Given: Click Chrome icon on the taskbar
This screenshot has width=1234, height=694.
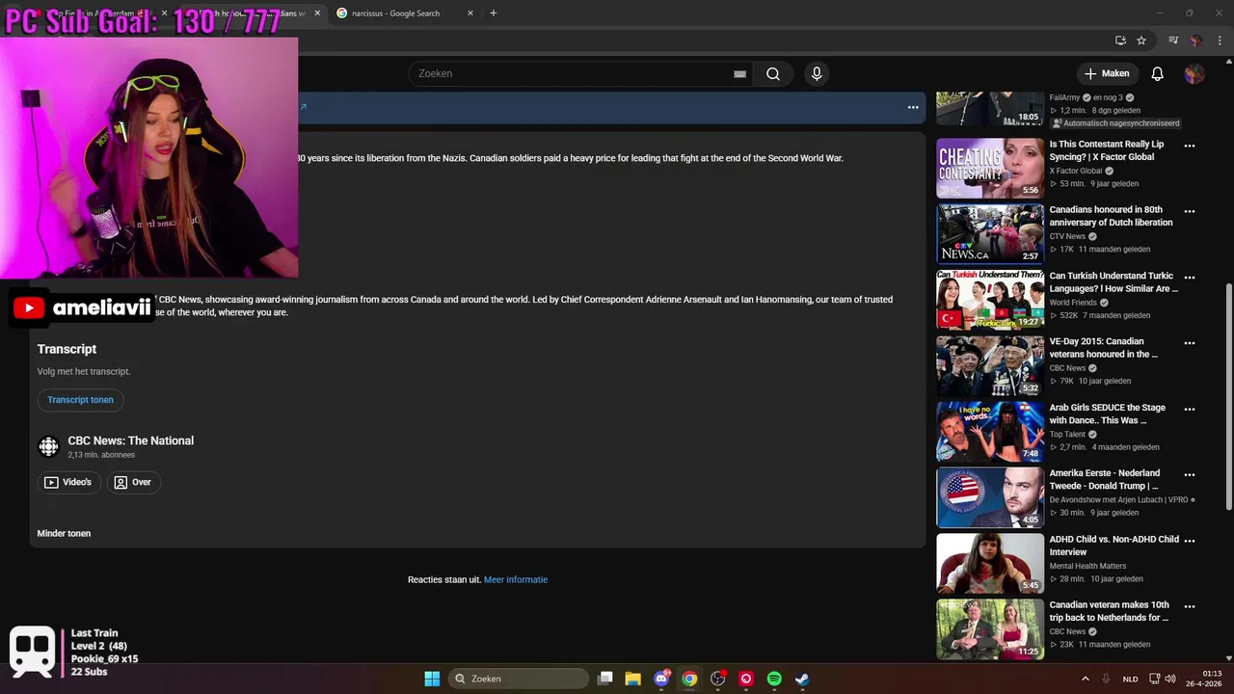Looking at the screenshot, I should (x=689, y=679).
